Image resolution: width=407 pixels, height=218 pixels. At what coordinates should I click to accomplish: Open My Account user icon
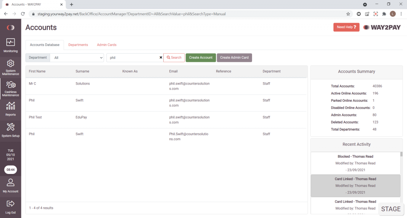tap(11, 183)
